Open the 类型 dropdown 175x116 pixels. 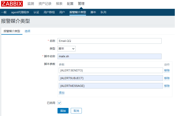click(x=67, y=49)
